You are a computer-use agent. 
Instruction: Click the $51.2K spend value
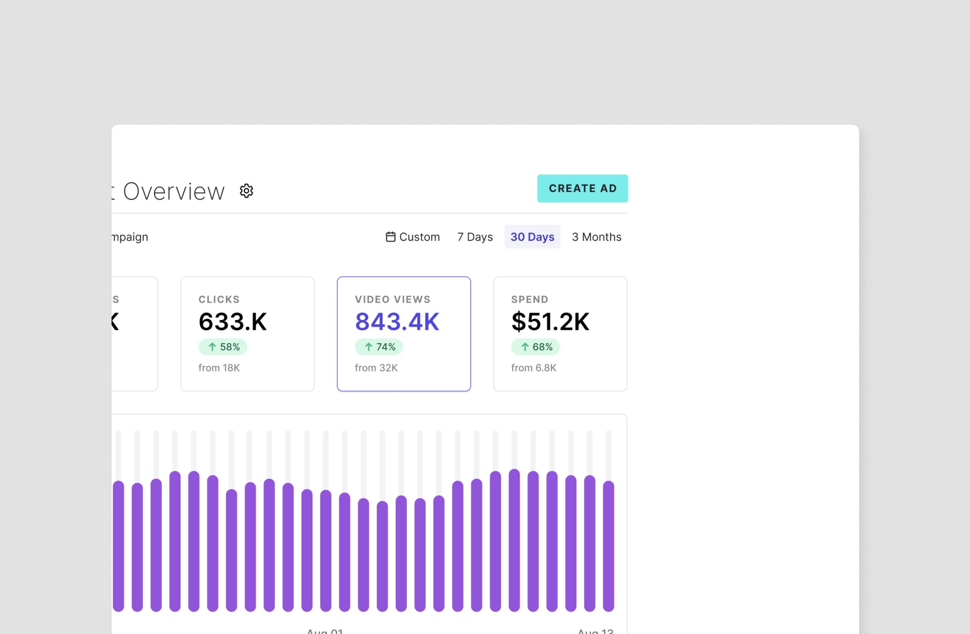tap(550, 321)
